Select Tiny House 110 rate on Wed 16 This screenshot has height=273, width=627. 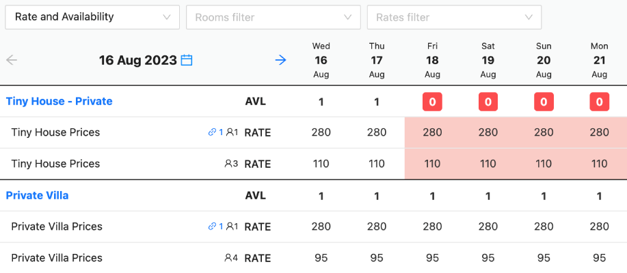[321, 164]
